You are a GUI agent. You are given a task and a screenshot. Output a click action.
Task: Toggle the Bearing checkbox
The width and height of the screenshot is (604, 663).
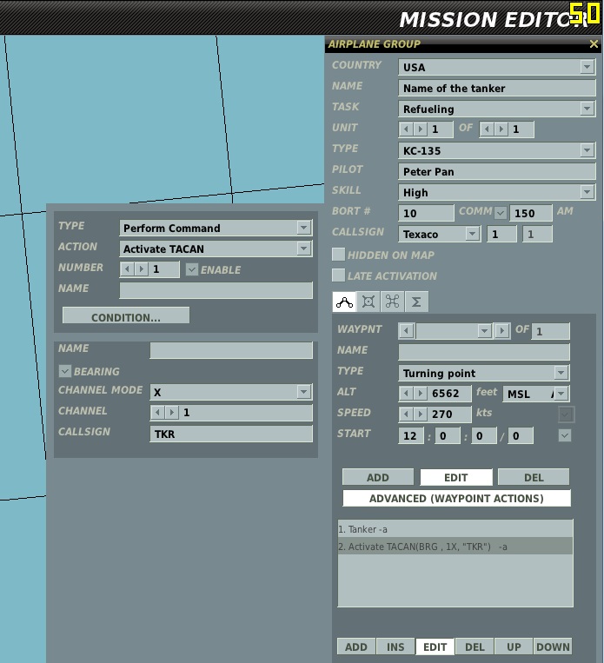point(64,371)
